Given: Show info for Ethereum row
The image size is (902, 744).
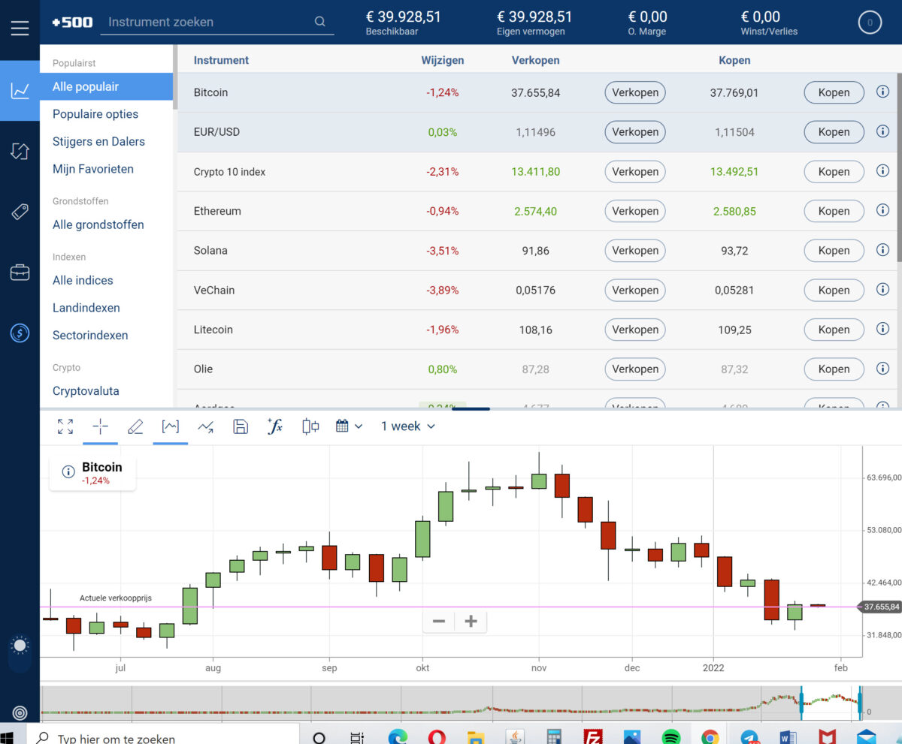Looking at the screenshot, I should pos(882,211).
